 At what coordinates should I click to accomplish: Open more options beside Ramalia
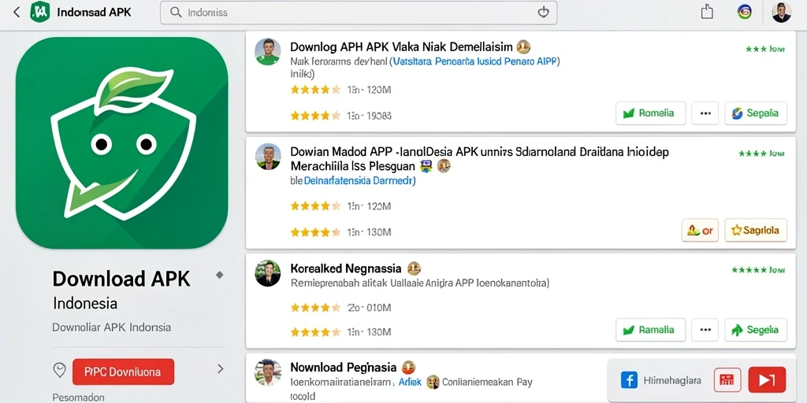click(705, 330)
